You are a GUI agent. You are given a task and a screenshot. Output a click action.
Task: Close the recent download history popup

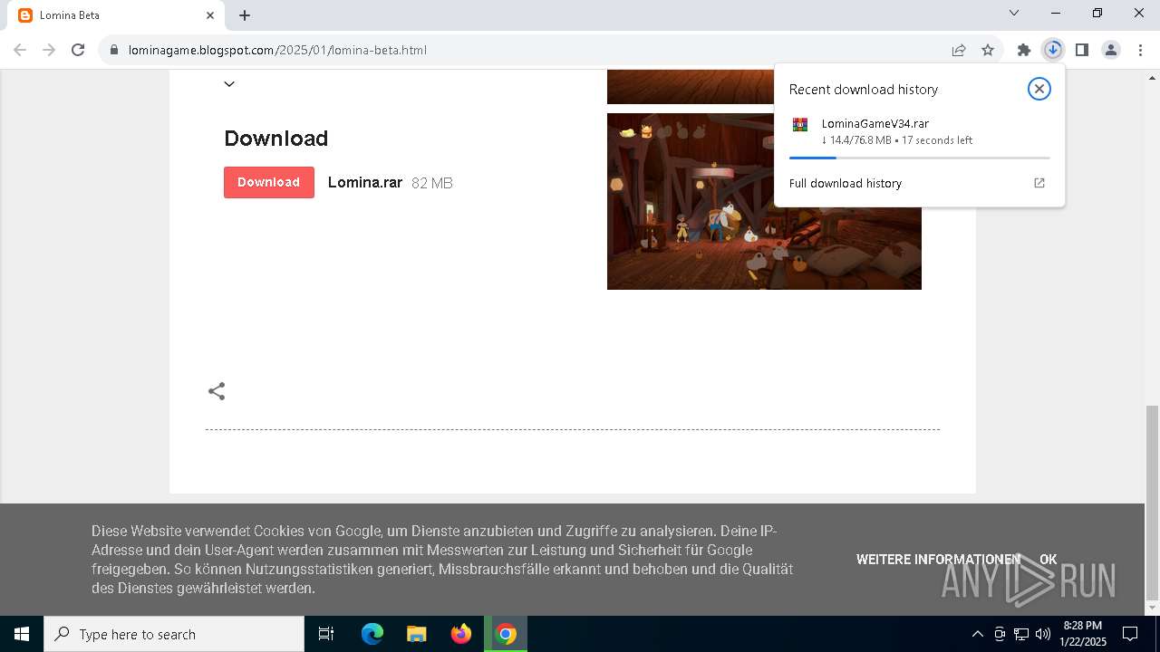coord(1039,89)
